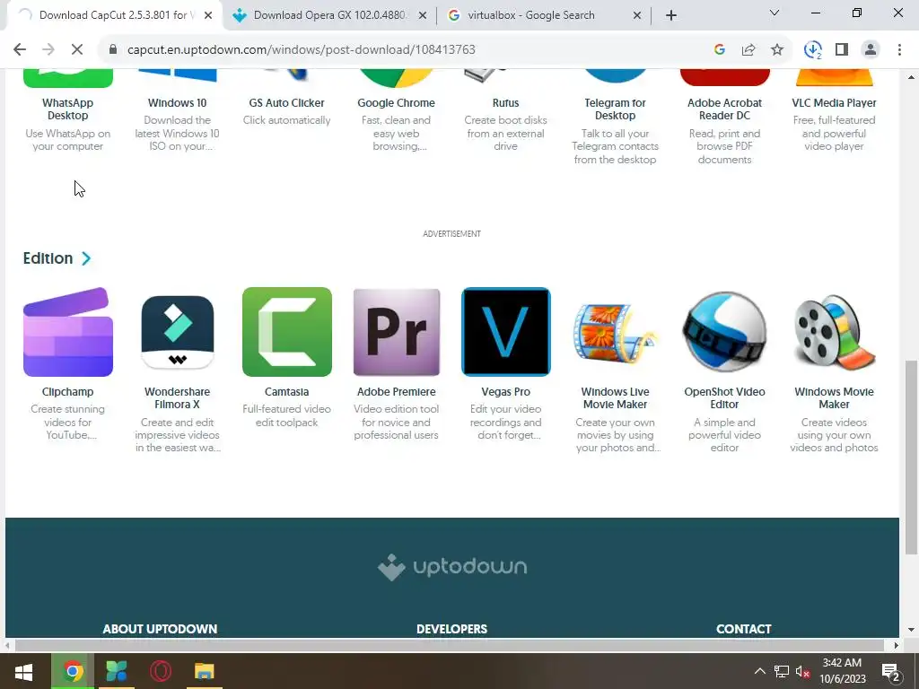Open the Rufus app link

tap(506, 102)
